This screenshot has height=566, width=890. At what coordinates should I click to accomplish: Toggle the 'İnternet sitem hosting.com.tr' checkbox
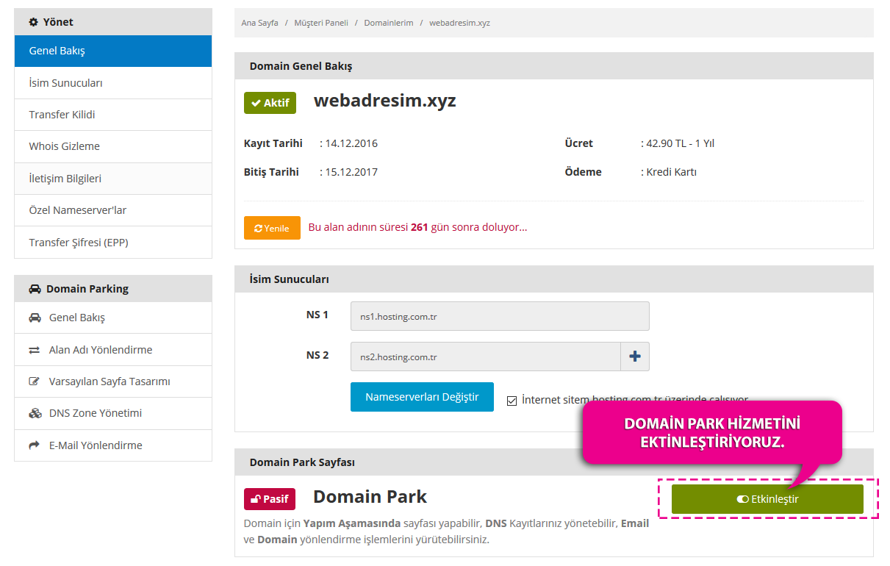pyautogui.click(x=512, y=401)
